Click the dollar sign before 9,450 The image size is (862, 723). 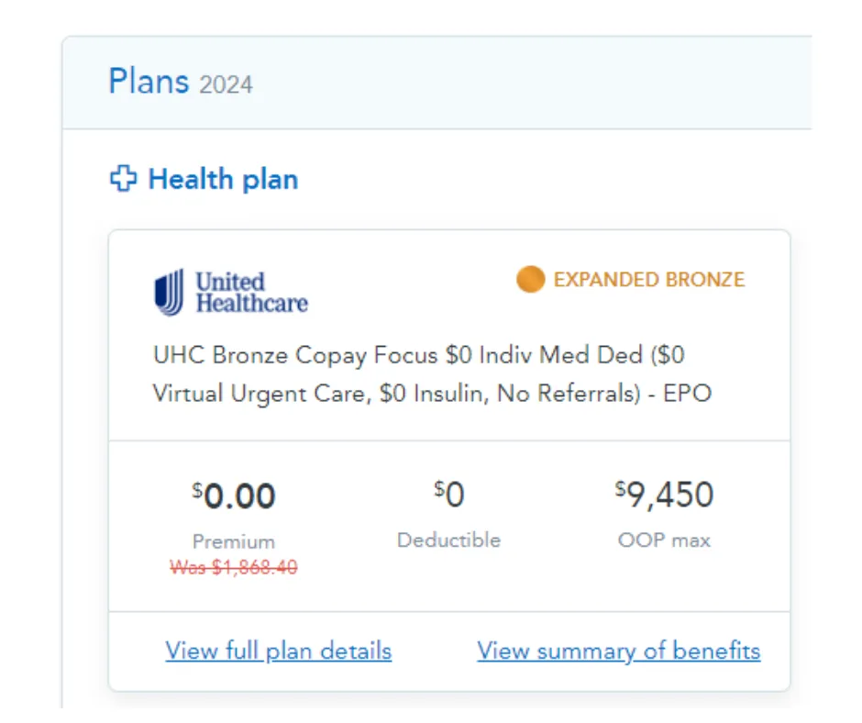(x=620, y=487)
